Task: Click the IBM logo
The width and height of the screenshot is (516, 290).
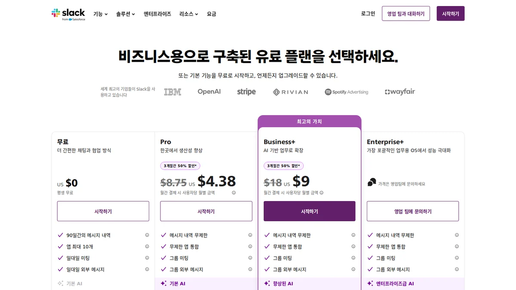Action: point(172,92)
